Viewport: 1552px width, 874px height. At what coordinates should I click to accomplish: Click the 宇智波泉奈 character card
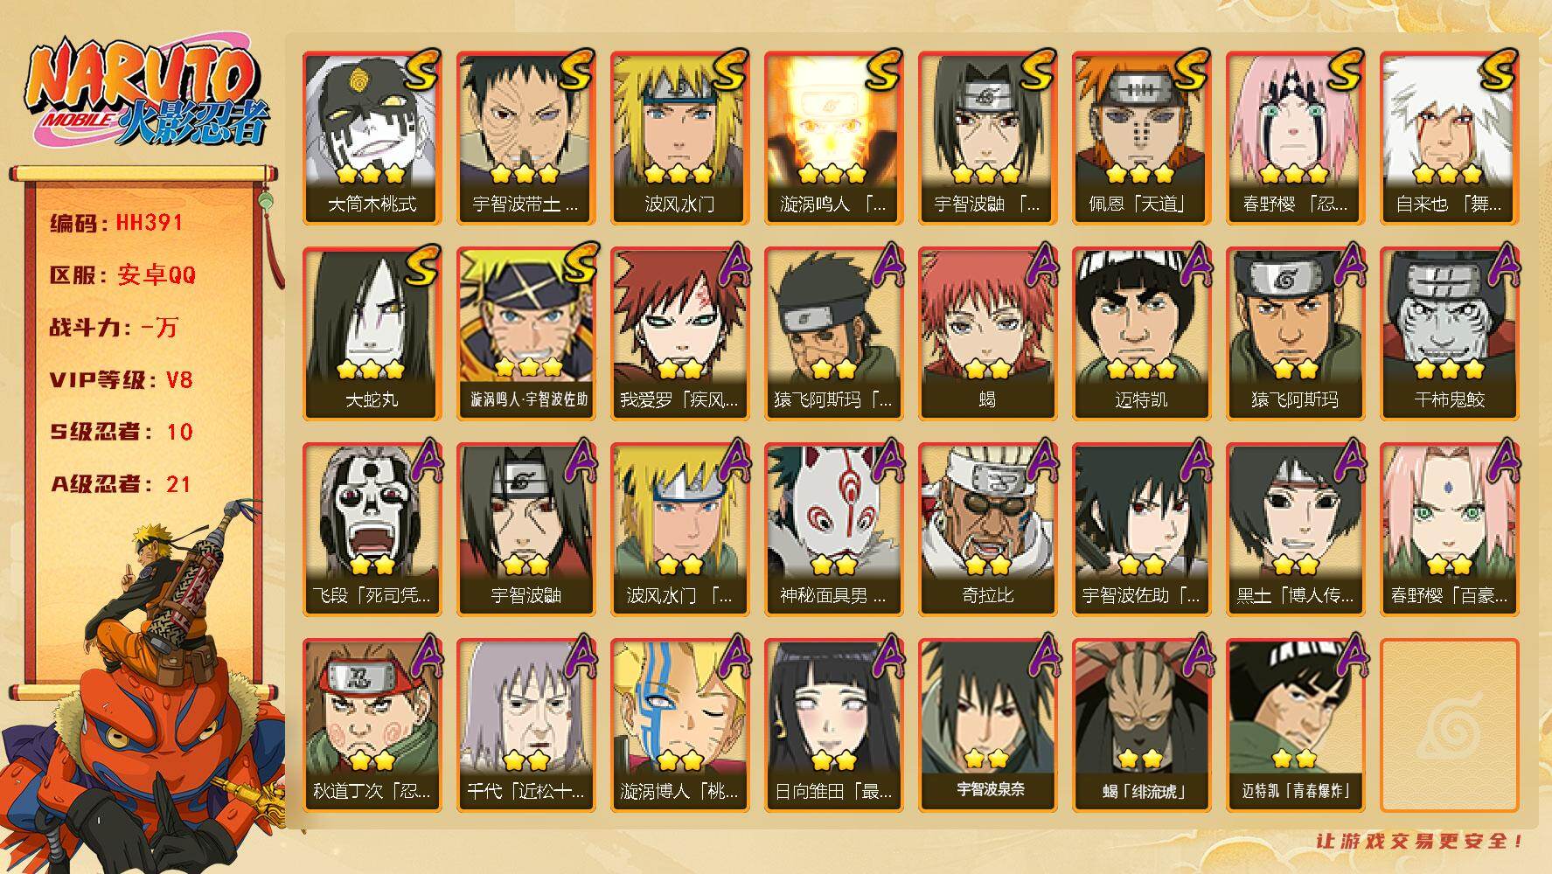coord(987,725)
